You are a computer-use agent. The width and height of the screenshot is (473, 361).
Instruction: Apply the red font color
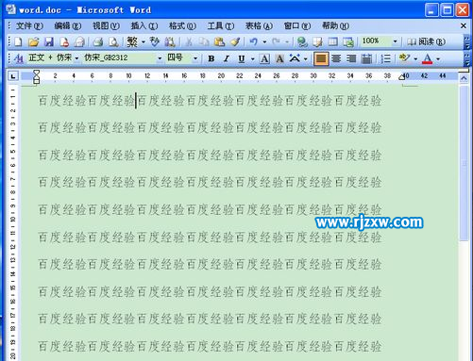click(x=427, y=58)
